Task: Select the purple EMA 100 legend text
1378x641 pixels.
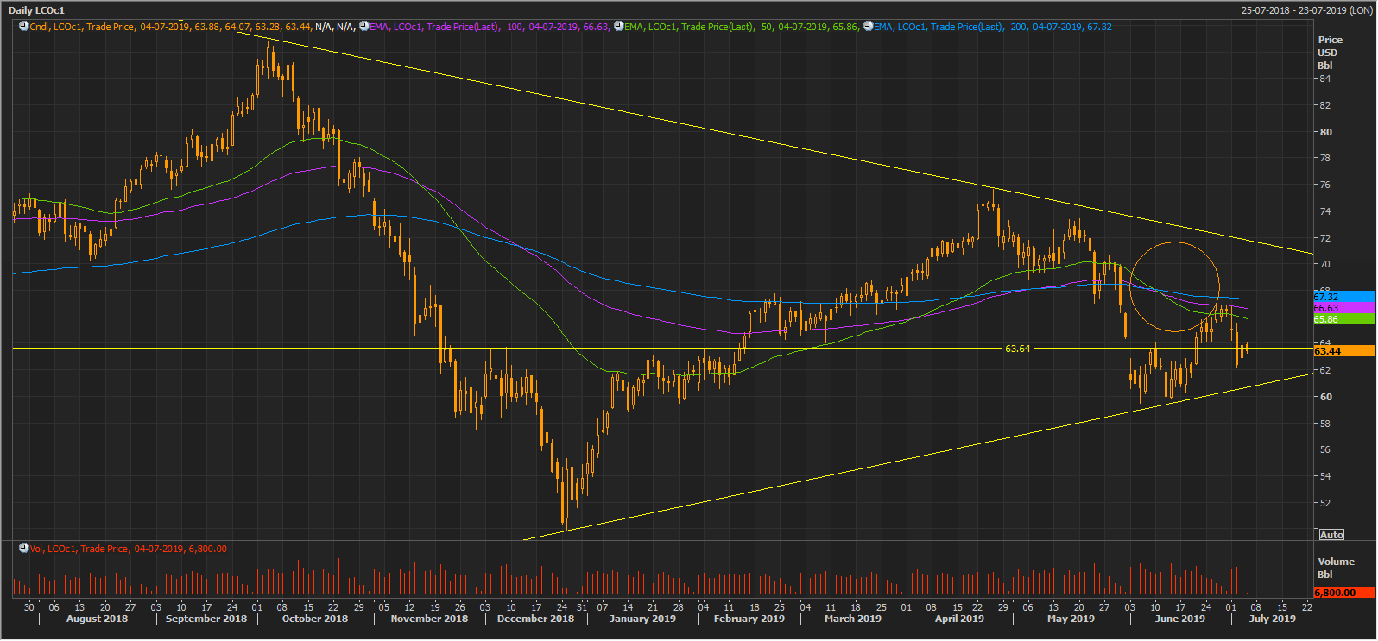Action: click(490, 27)
